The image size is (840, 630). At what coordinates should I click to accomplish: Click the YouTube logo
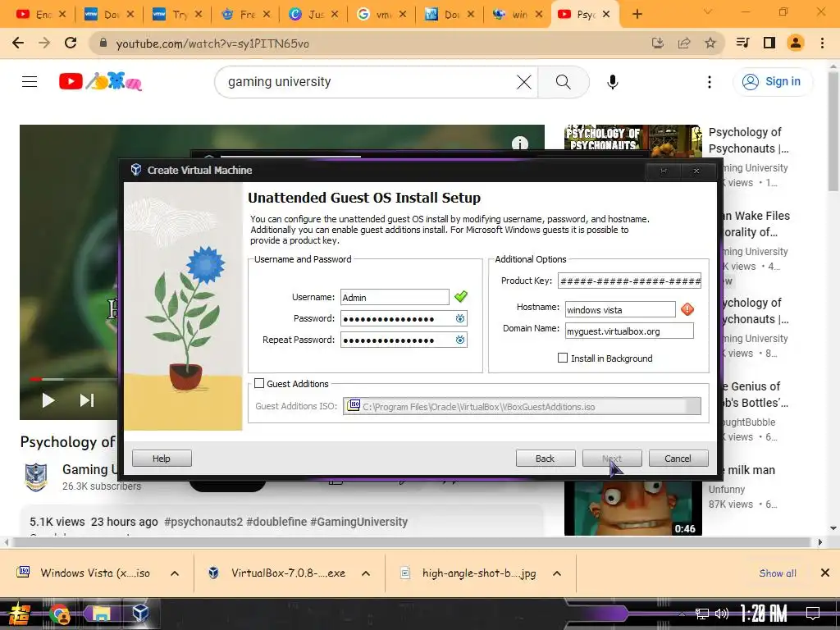pos(100,81)
